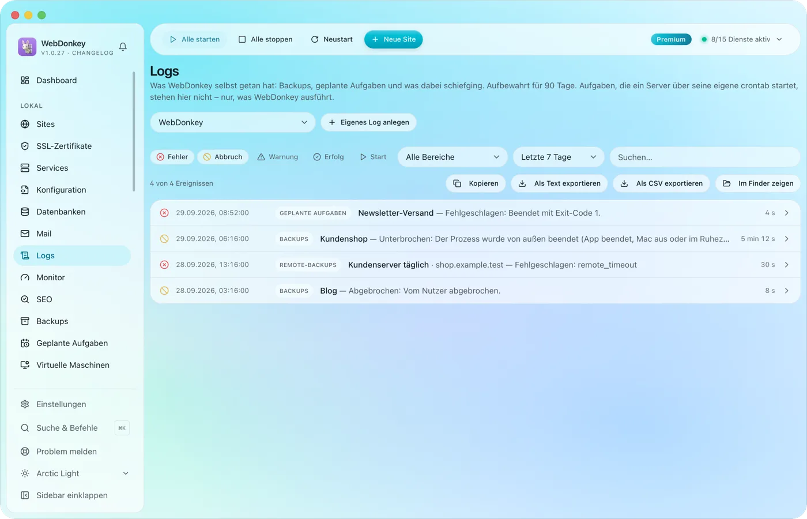Viewport: 807px width, 519px height.
Task: Open Backups in sidebar
Action: (72, 321)
